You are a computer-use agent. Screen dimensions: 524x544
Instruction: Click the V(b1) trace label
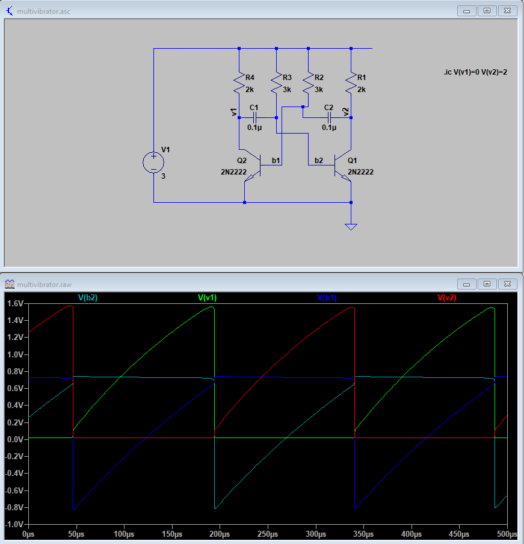(326, 297)
